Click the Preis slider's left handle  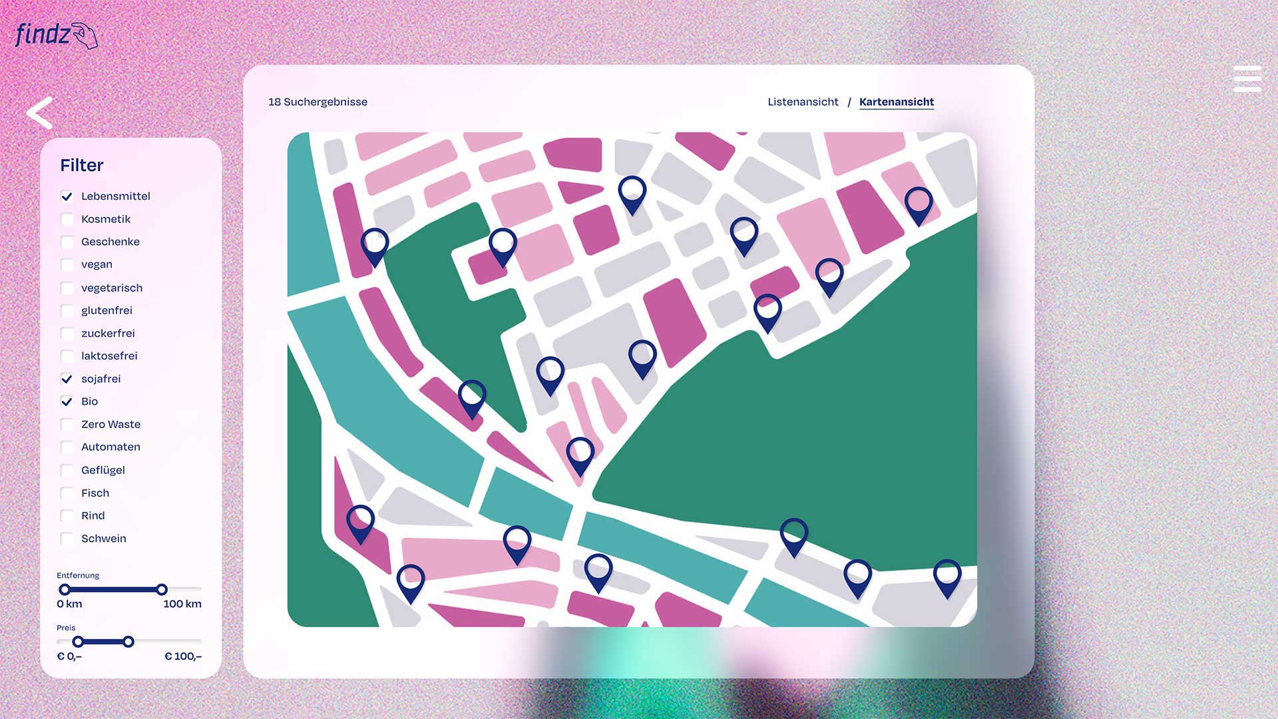tap(78, 642)
